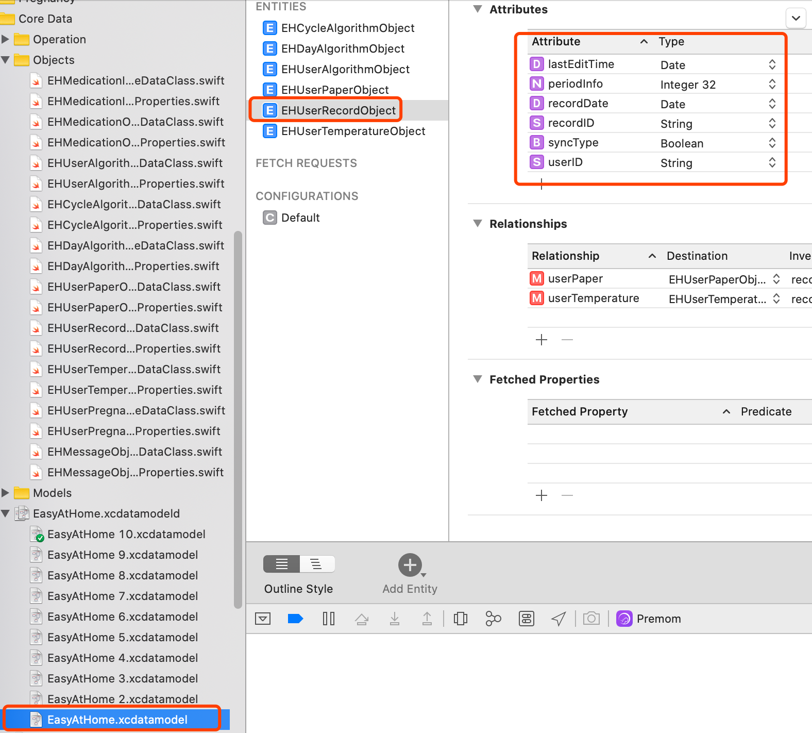Open the userID type dropdown
Screen dimensions: 812x733
[x=772, y=162]
